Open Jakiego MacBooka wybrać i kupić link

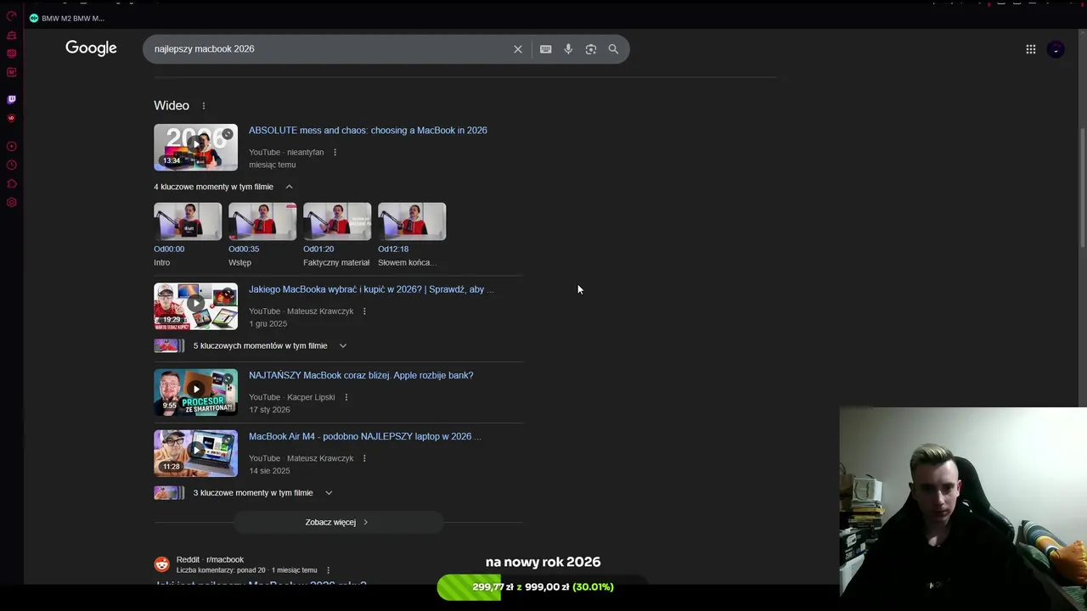371,289
